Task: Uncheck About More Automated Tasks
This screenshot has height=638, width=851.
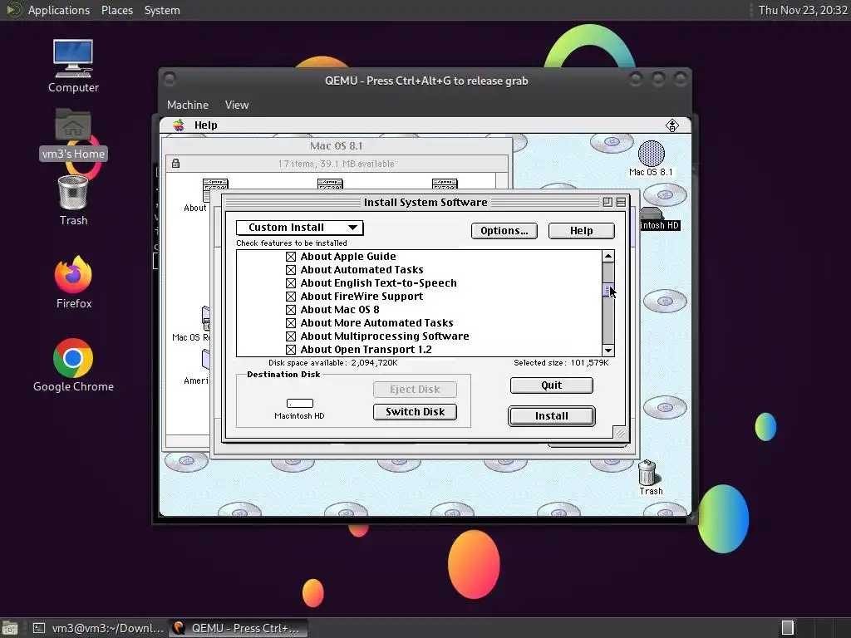Action: tap(291, 323)
